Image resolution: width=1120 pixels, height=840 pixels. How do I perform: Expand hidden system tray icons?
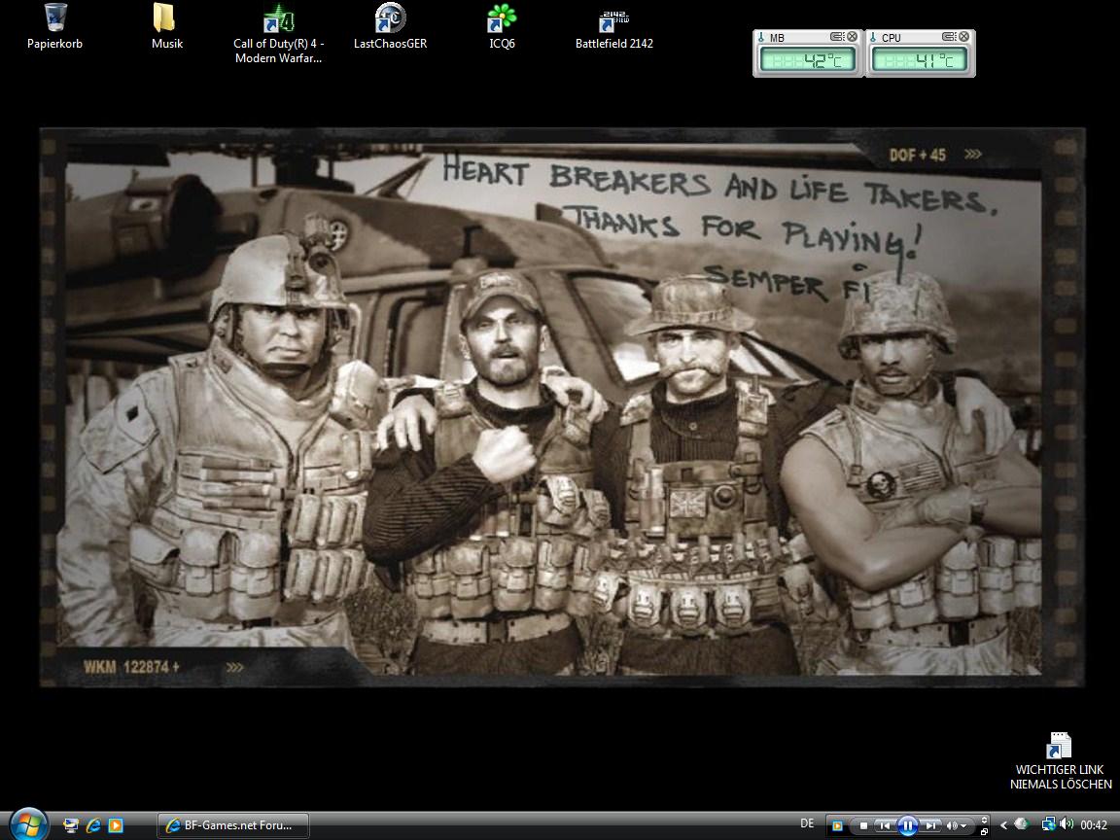tap(1003, 825)
